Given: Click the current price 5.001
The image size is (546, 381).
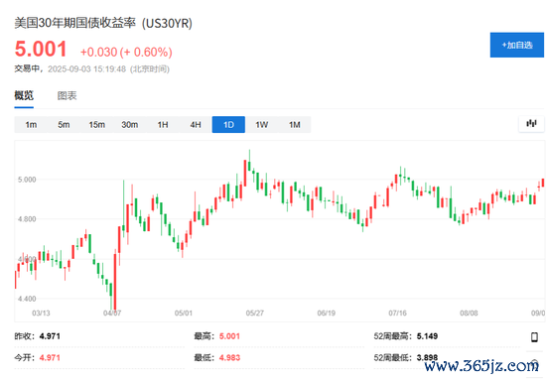Looking at the screenshot, I should click(41, 49).
